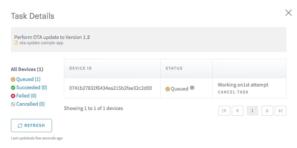Viewport: 297px width, 148px height.
Task: Click the info icon next to Queued status
Action: tap(192, 88)
